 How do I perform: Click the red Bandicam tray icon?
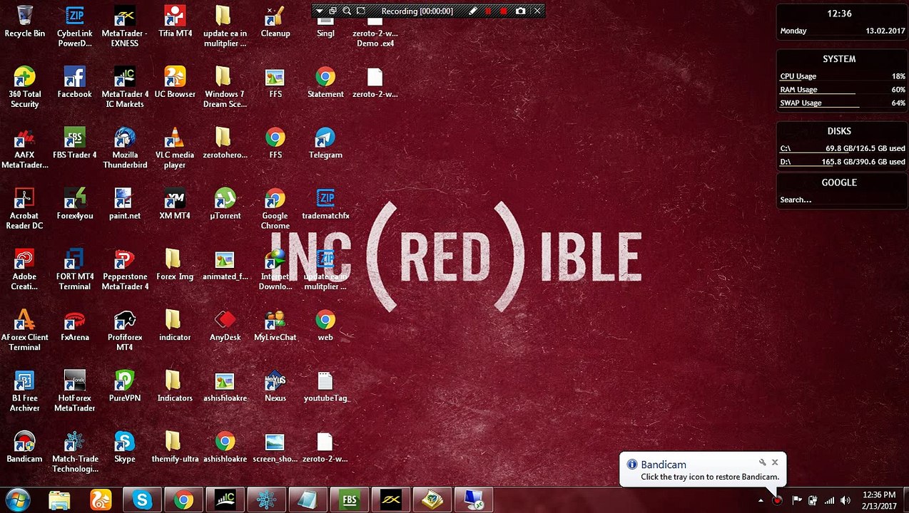point(778,500)
